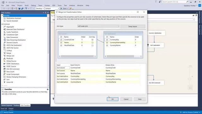Click Start debugging button
Viewport: 202px width, 114px height.
pyautogui.click(x=64, y=9)
